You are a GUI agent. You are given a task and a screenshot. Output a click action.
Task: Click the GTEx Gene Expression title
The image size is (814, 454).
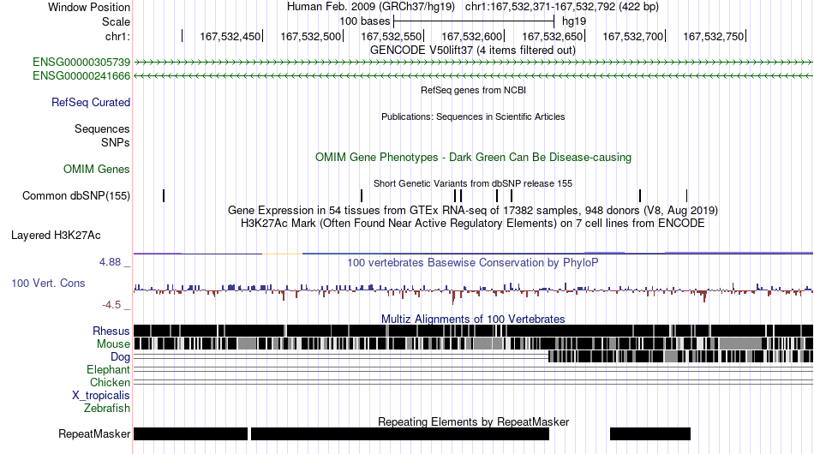[473, 210]
